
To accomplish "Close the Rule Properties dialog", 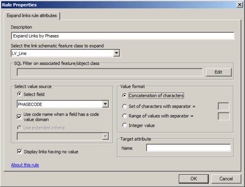I will tap(239, 4).
